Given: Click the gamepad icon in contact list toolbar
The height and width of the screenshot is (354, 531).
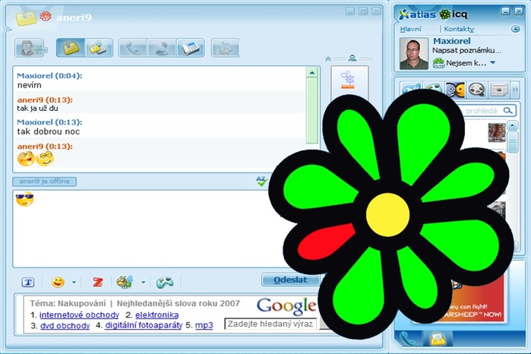Looking at the screenshot, I should (433, 89).
